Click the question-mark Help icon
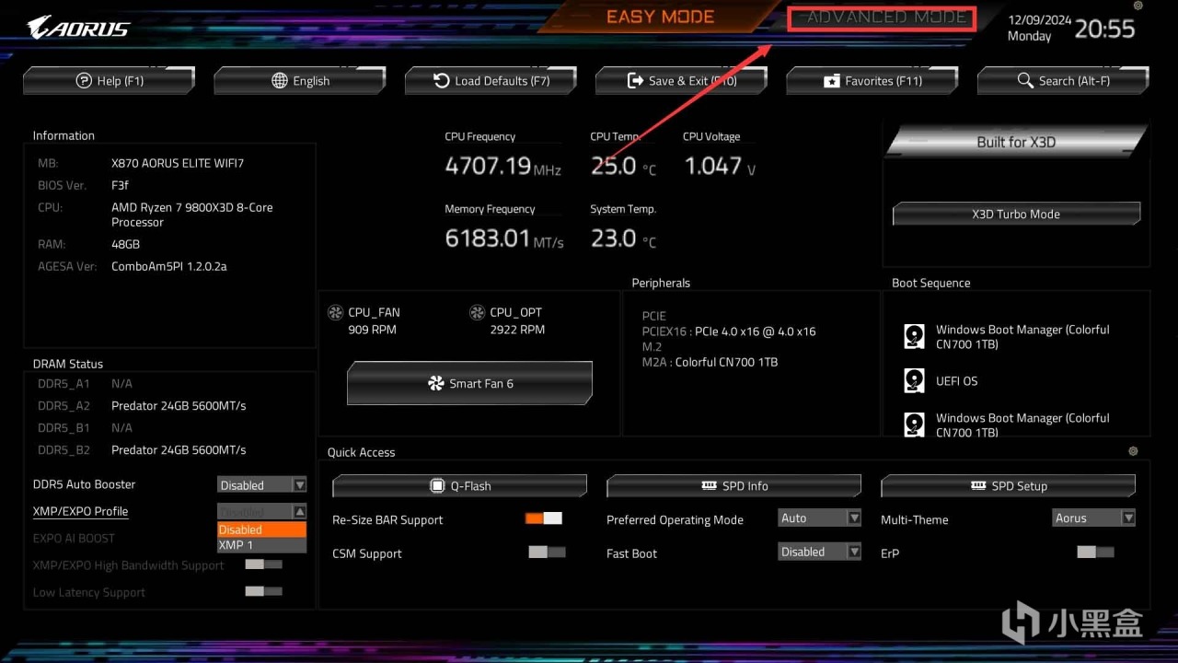This screenshot has width=1178, height=663. pos(84,81)
